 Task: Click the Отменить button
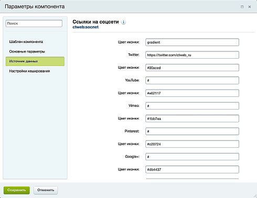[46, 190]
